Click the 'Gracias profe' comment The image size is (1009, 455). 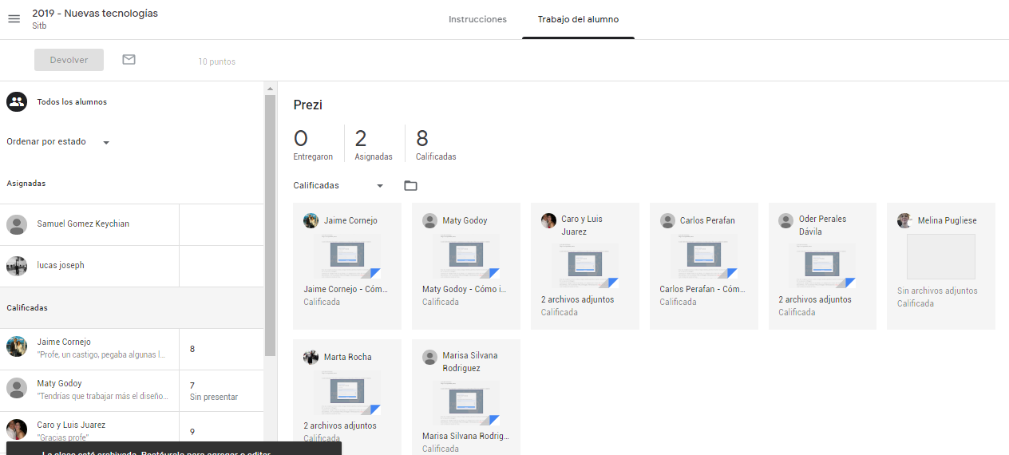pos(63,437)
